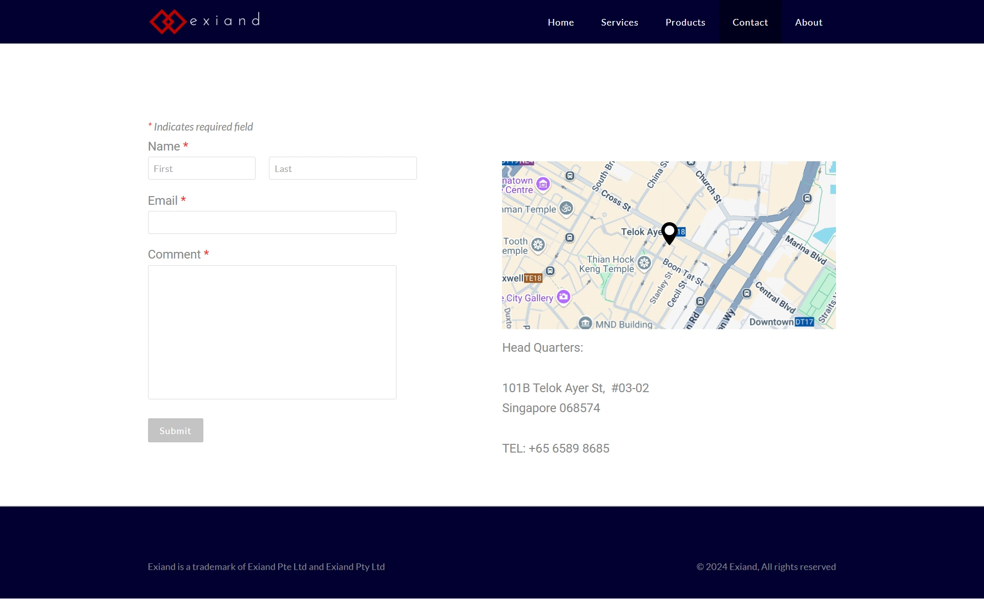Image resolution: width=984 pixels, height=599 pixels.
Task: Select the Email input box
Action: pos(271,223)
